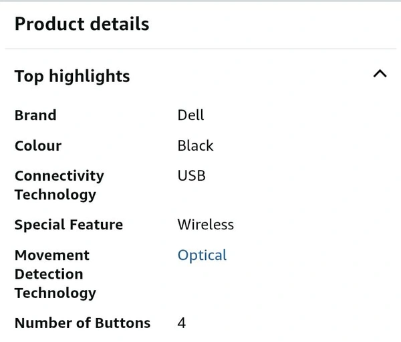
Task: Open the Optical movement detection link
Action: (202, 255)
